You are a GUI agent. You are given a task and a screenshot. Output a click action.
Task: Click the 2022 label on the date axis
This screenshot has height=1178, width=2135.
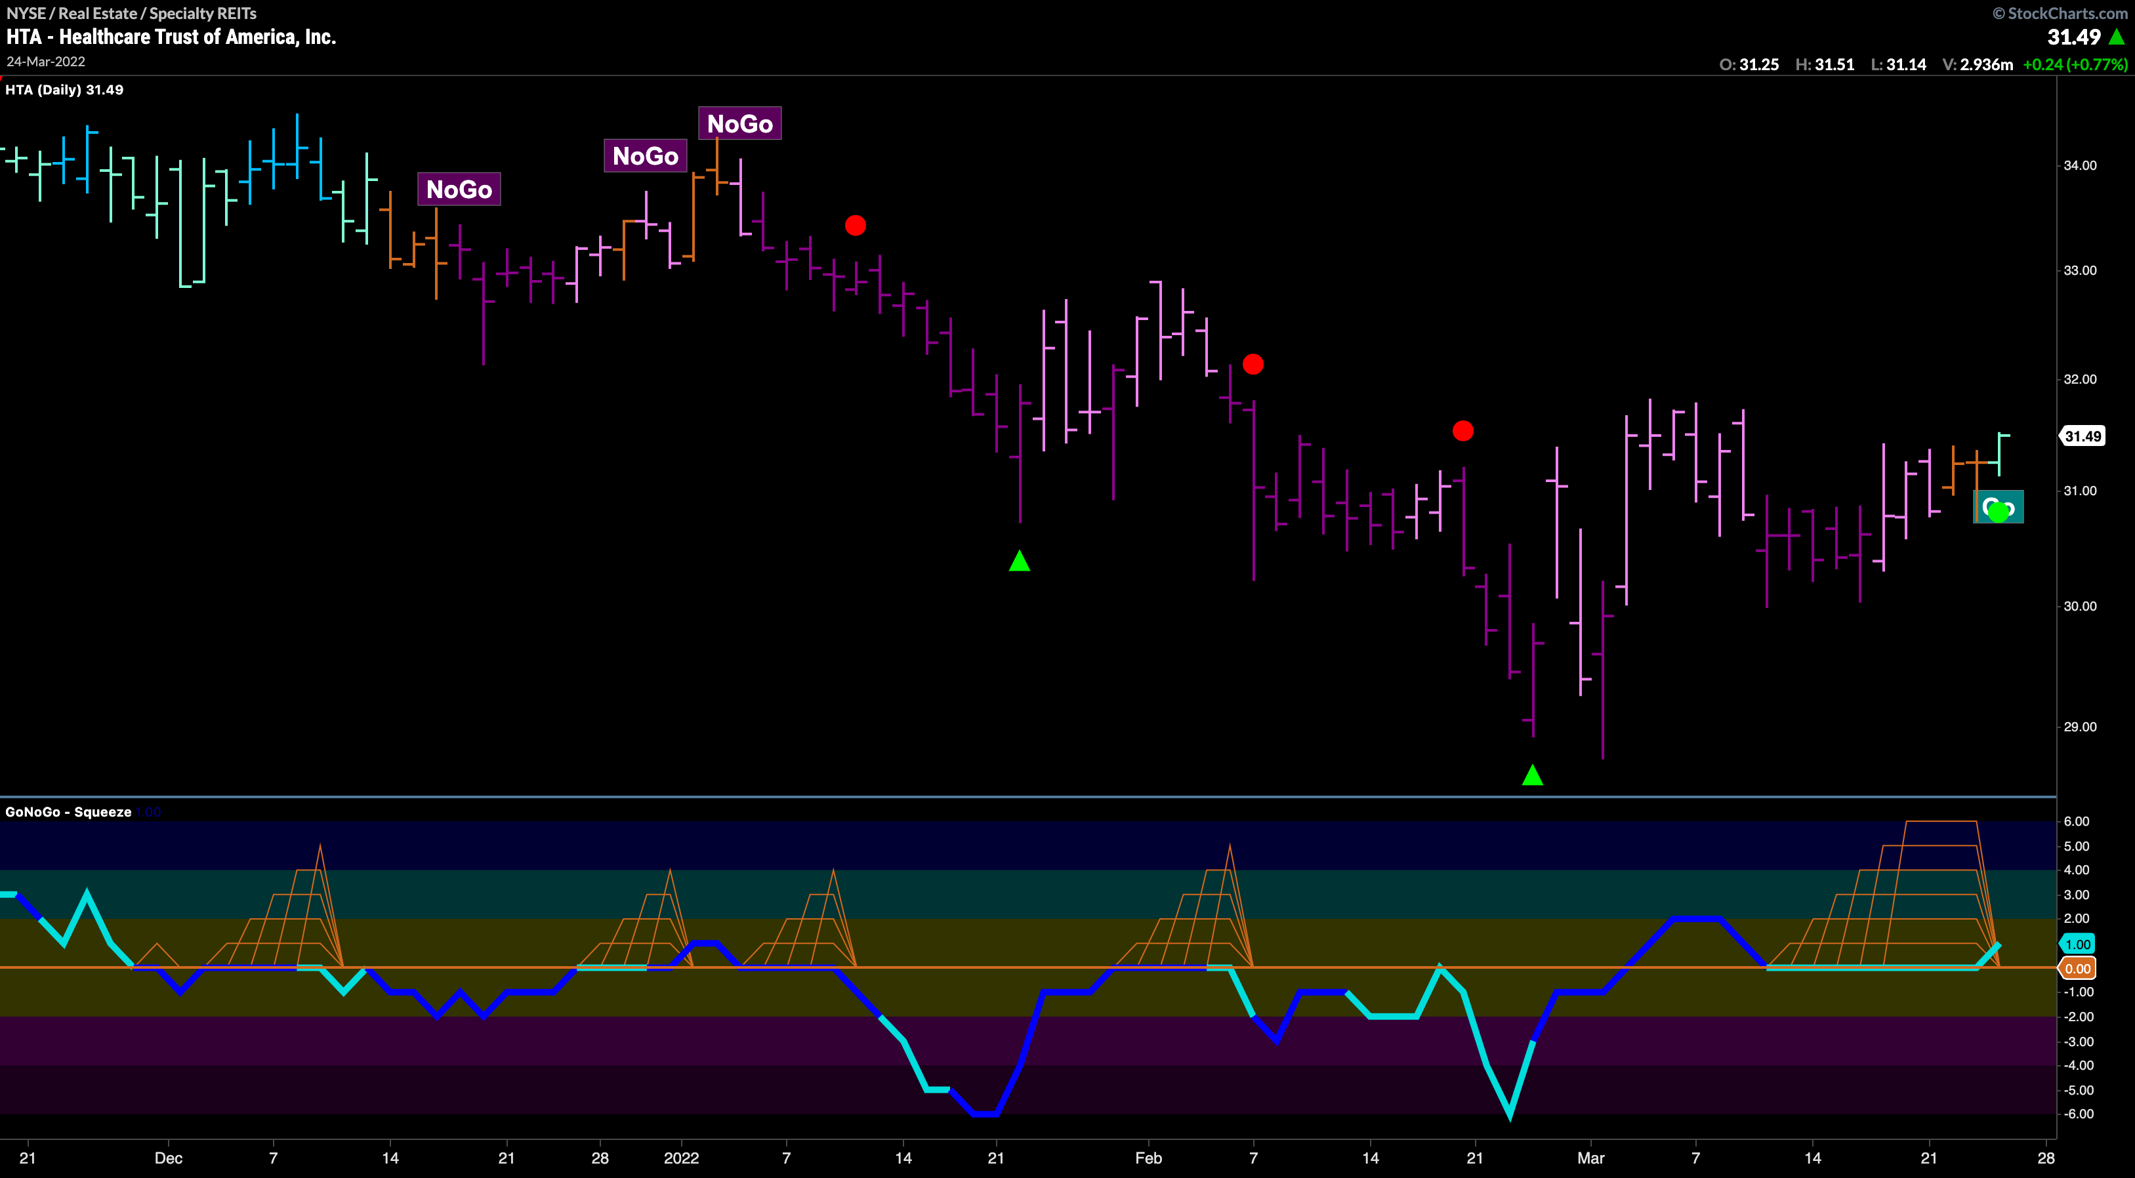[x=681, y=1158]
